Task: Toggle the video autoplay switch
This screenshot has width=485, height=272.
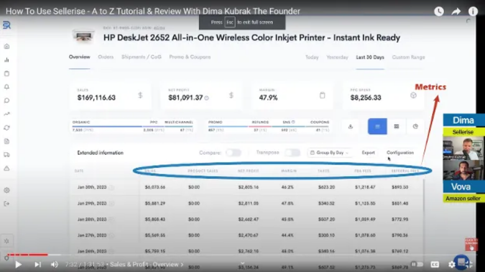Action: point(417,265)
